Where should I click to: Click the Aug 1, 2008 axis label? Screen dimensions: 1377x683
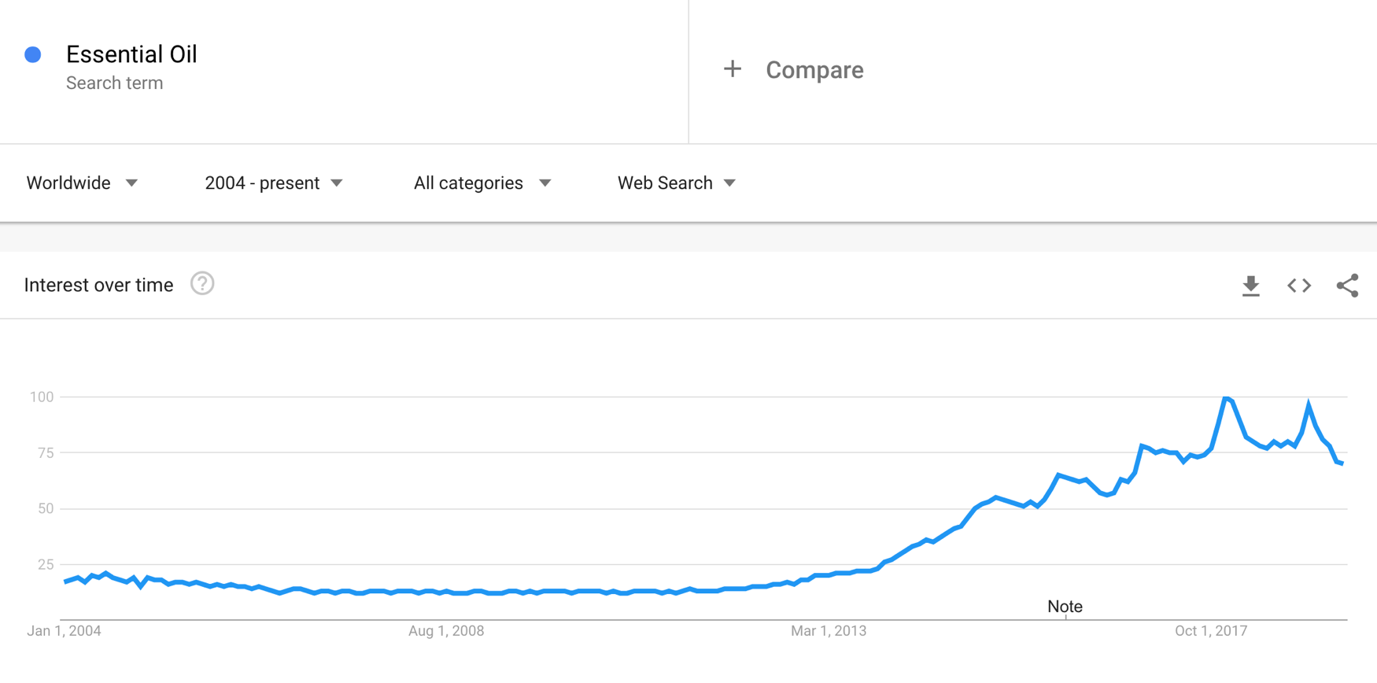click(445, 631)
